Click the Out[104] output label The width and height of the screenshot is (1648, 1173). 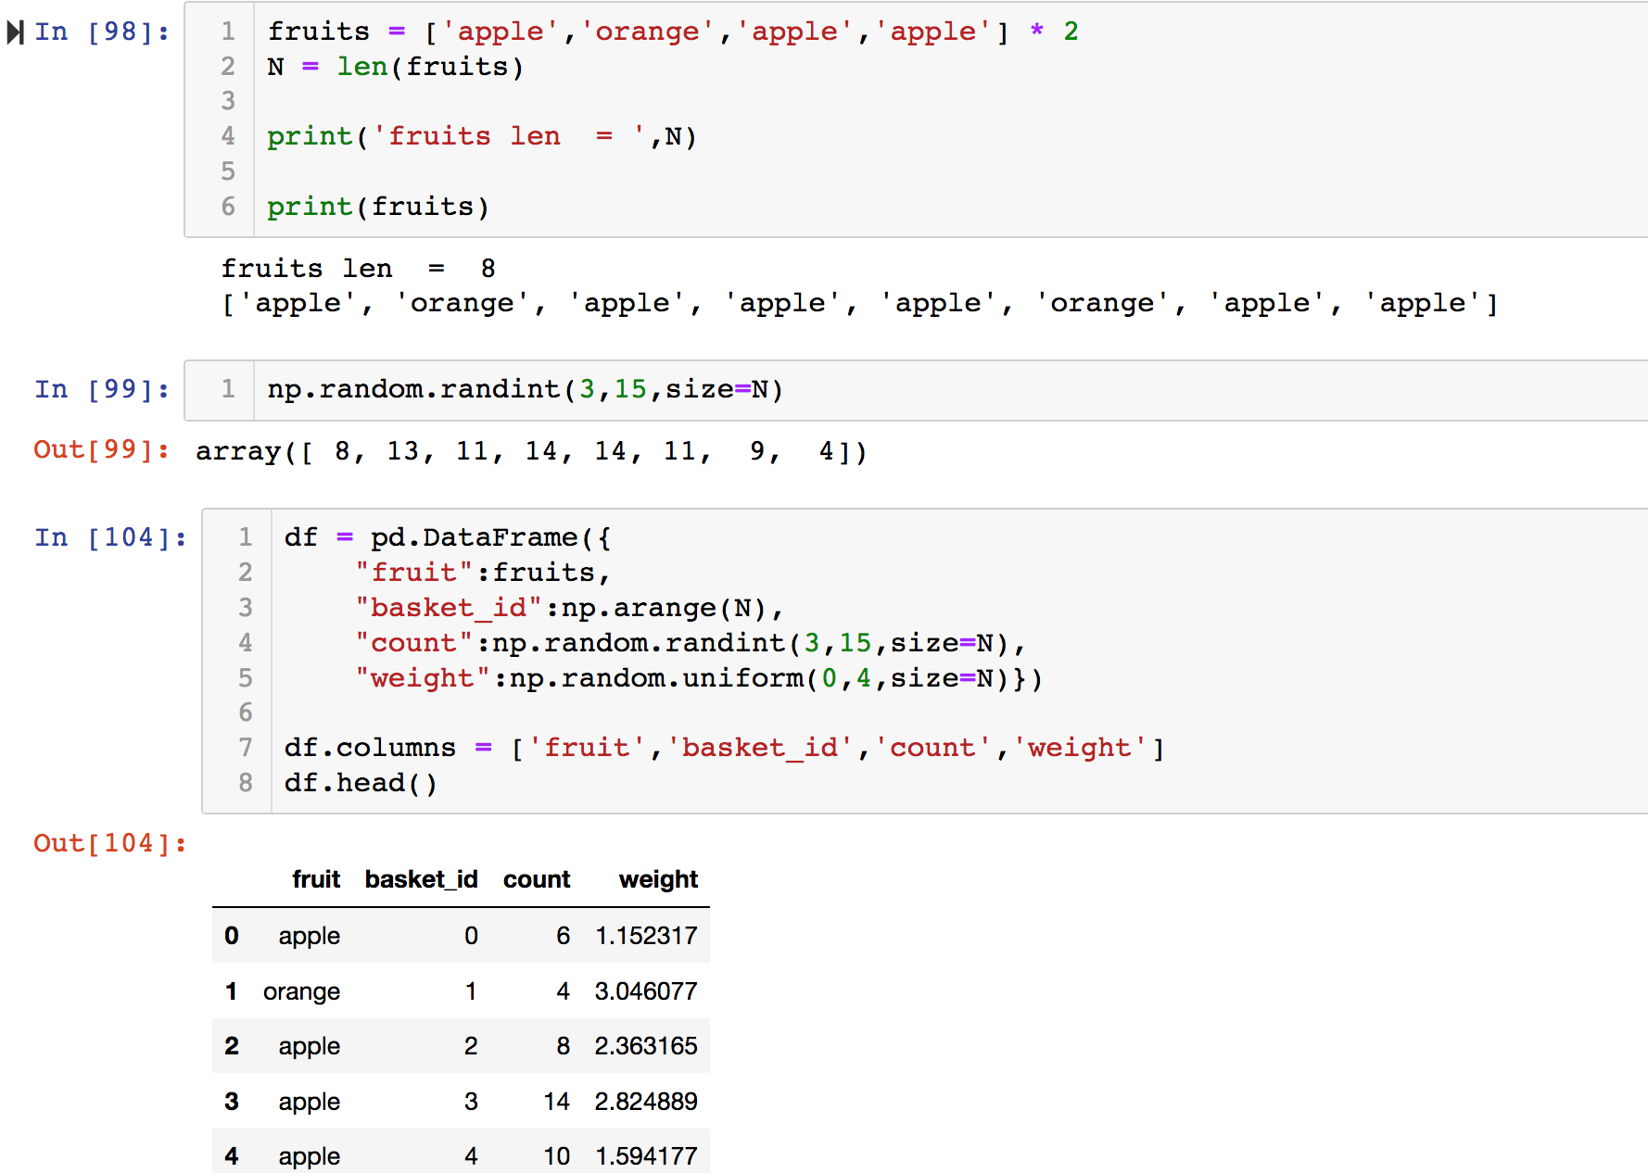110,844
